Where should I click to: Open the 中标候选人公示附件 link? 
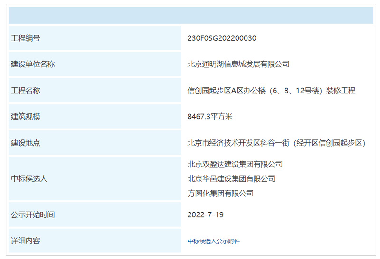[x=213, y=241]
